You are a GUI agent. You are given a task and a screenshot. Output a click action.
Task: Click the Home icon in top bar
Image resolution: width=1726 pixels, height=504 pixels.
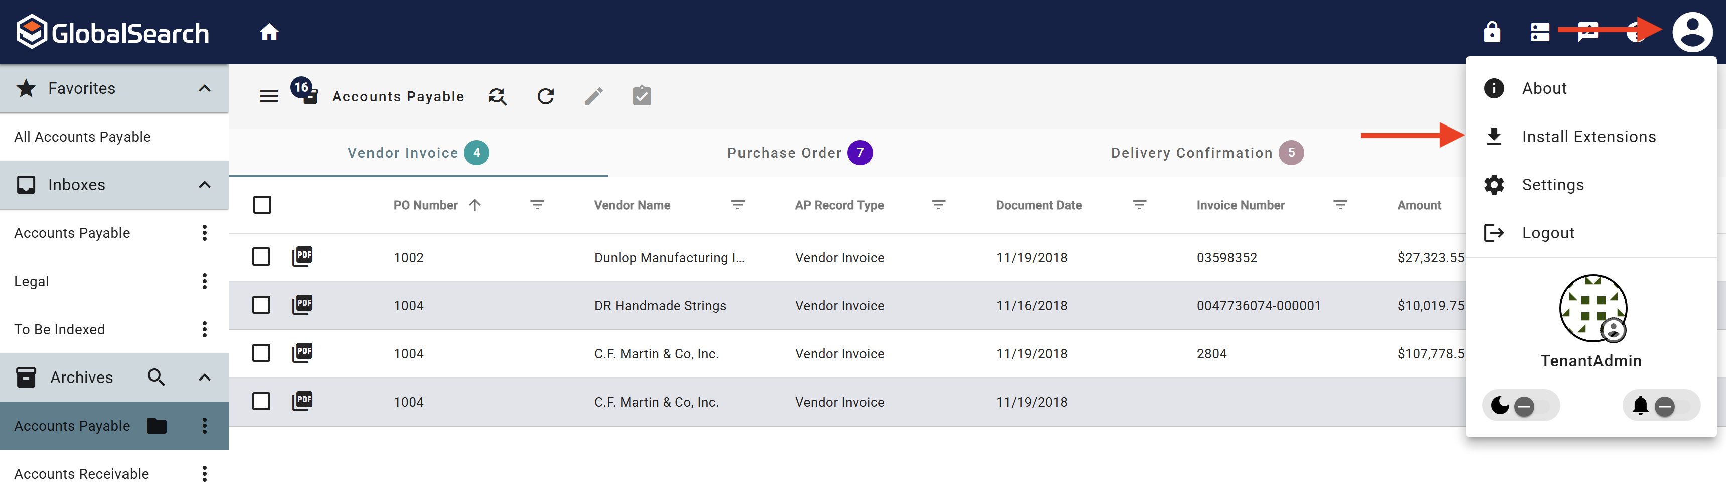(269, 32)
